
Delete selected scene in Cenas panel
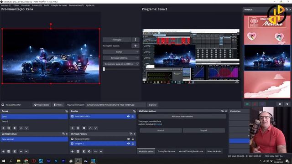click(x=9, y=128)
